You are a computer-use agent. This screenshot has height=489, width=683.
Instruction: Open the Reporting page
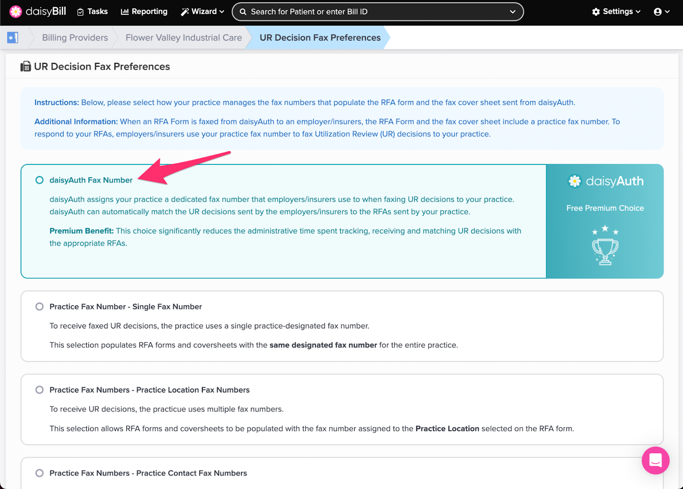pos(144,12)
